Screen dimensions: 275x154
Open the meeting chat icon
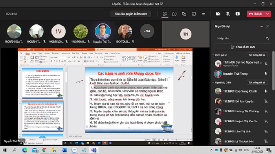pos(174,14)
